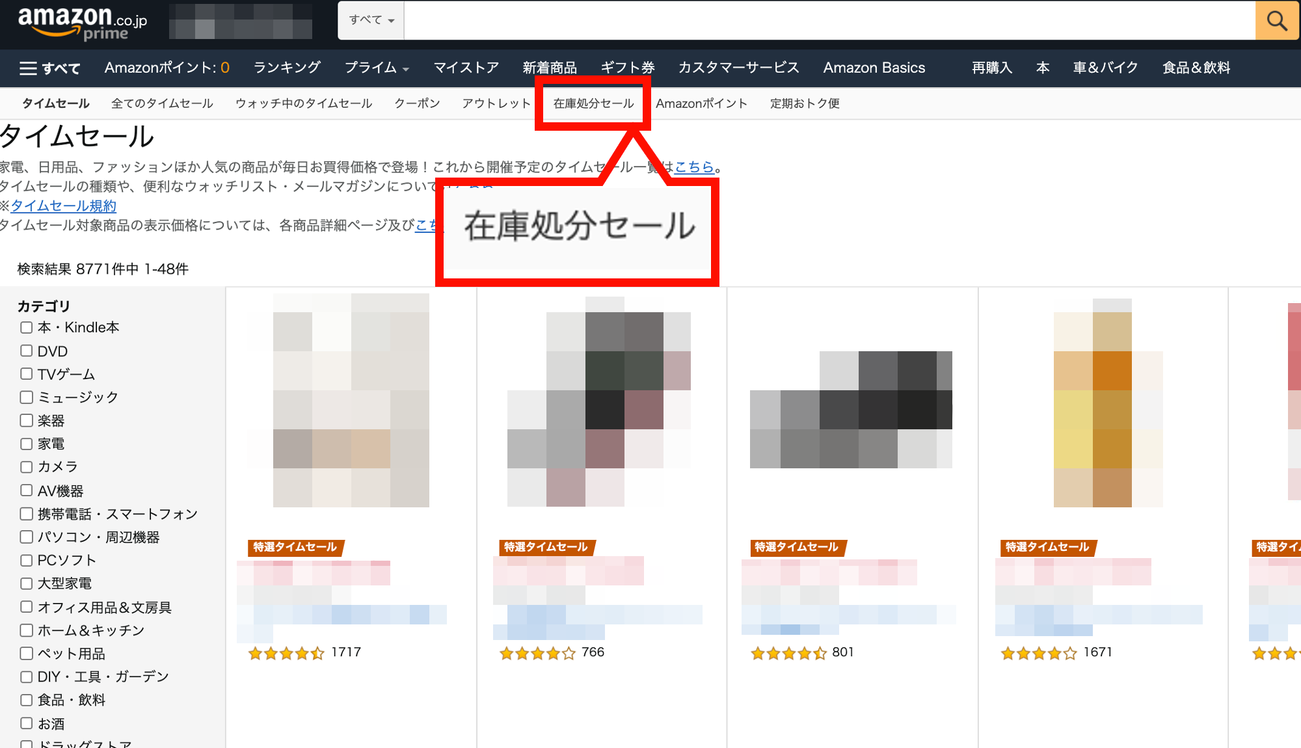Click the star rating of the first product
The width and height of the screenshot is (1301, 748).
(x=286, y=652)
